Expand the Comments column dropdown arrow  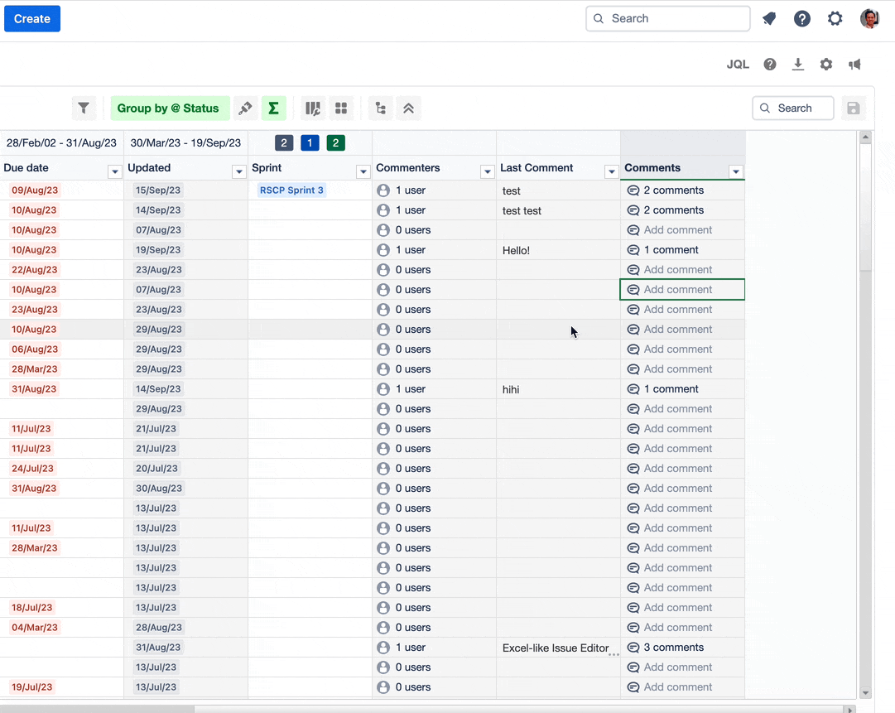[x=735, y=172]
